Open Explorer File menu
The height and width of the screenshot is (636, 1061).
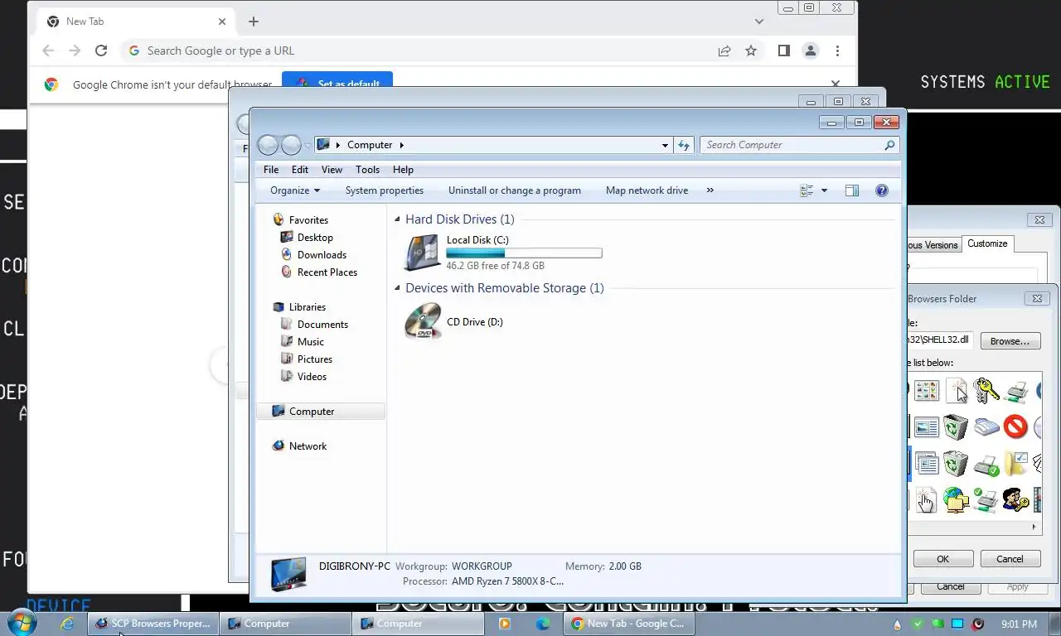point(271,169)
